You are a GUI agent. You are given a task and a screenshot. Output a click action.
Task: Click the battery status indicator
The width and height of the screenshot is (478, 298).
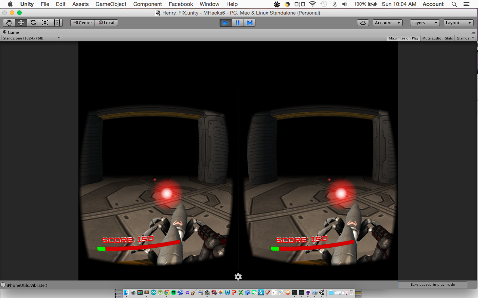click(x=365, y=4)
